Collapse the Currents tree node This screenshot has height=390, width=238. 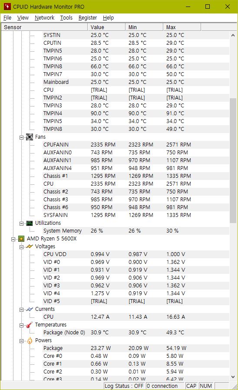pyautogui.click(x=22, y=310)
